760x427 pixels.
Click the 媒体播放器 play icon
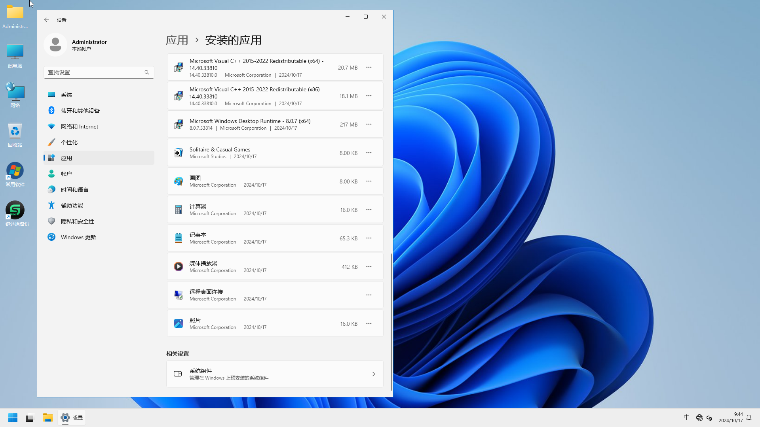click(x=179, y=266)
